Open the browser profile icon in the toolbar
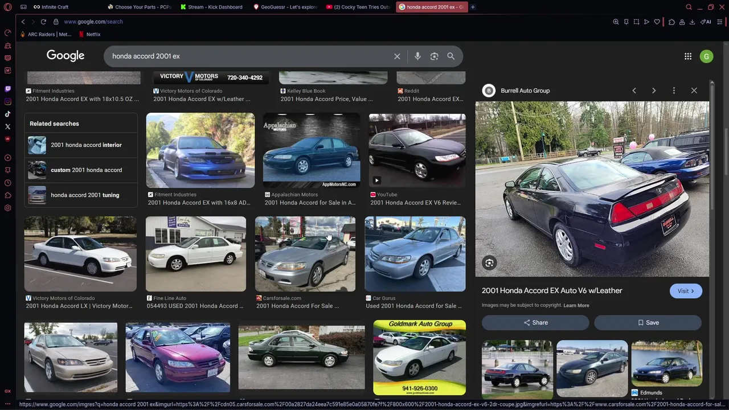This screenshot has width=729, height=410. tap(682, 22)
